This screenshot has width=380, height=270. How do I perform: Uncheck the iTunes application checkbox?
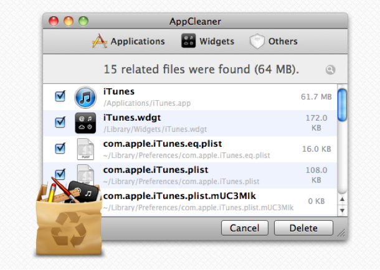(60, 96)
